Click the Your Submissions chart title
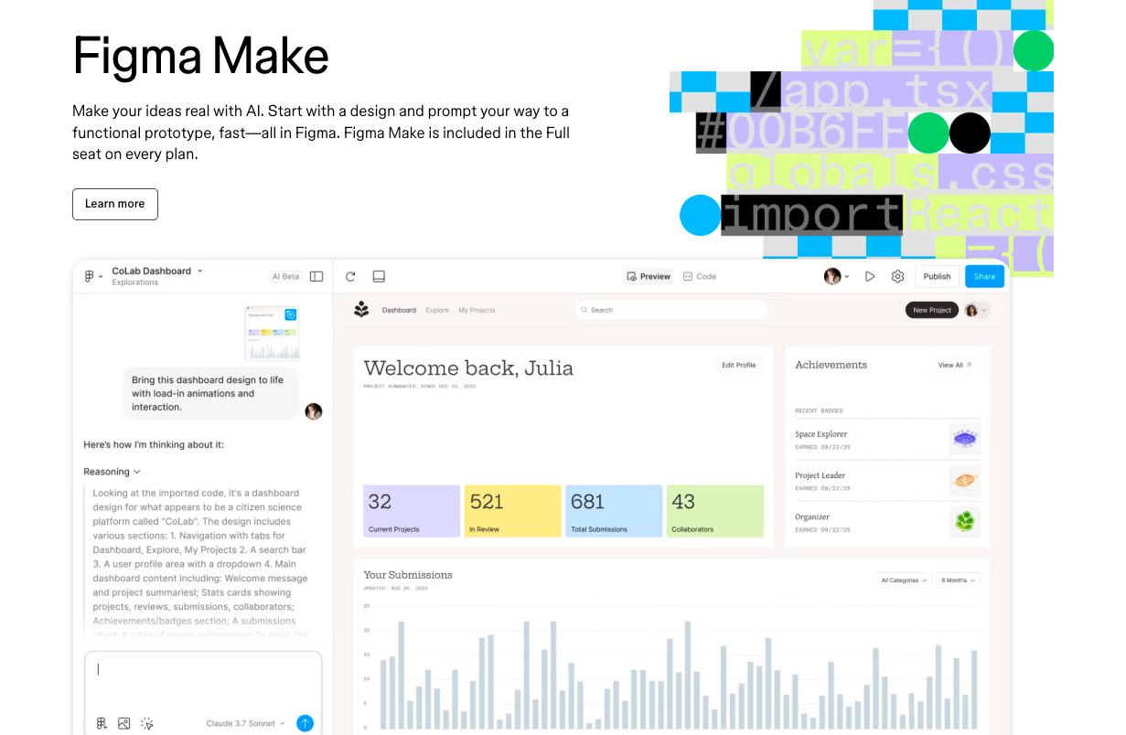The image size is (1126, 735). (408, 575)
